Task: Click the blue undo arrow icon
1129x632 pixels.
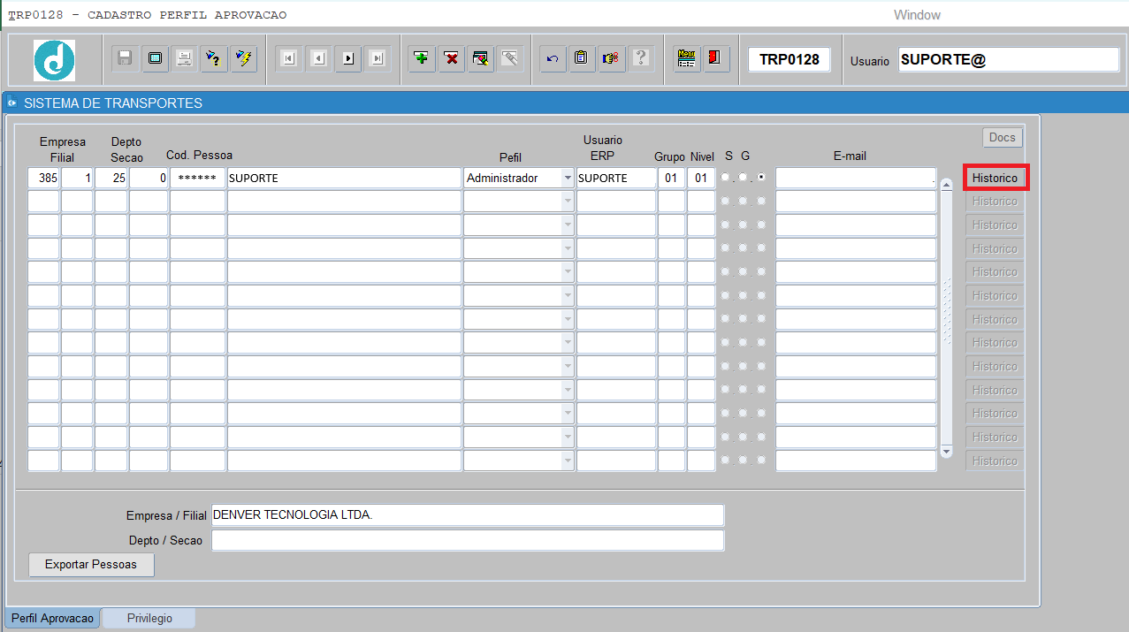Action: (x=553, y=58)
